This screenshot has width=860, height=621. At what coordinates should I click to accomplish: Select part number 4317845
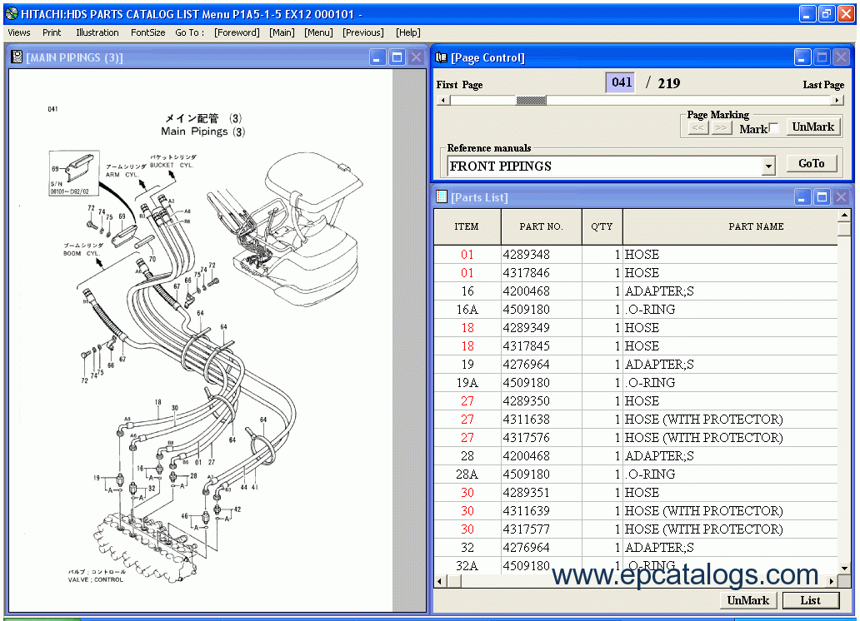click(x=526, y=345)
